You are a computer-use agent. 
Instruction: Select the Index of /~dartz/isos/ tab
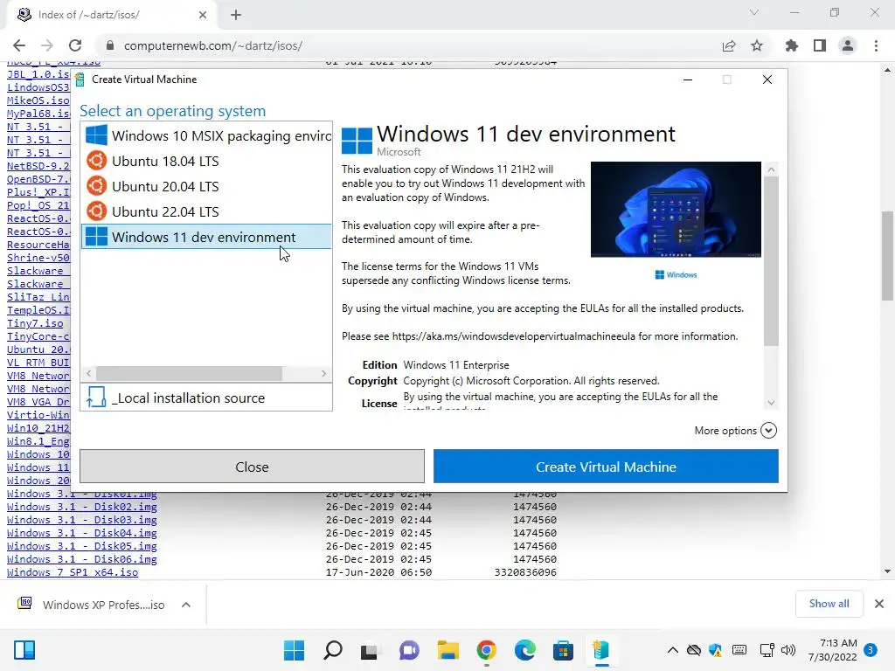point(111,15)
